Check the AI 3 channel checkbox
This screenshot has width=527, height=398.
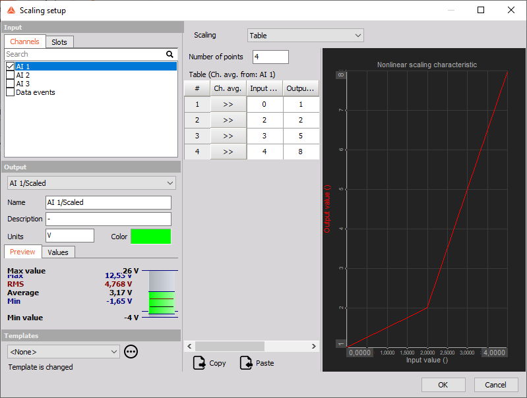[10, 84]
